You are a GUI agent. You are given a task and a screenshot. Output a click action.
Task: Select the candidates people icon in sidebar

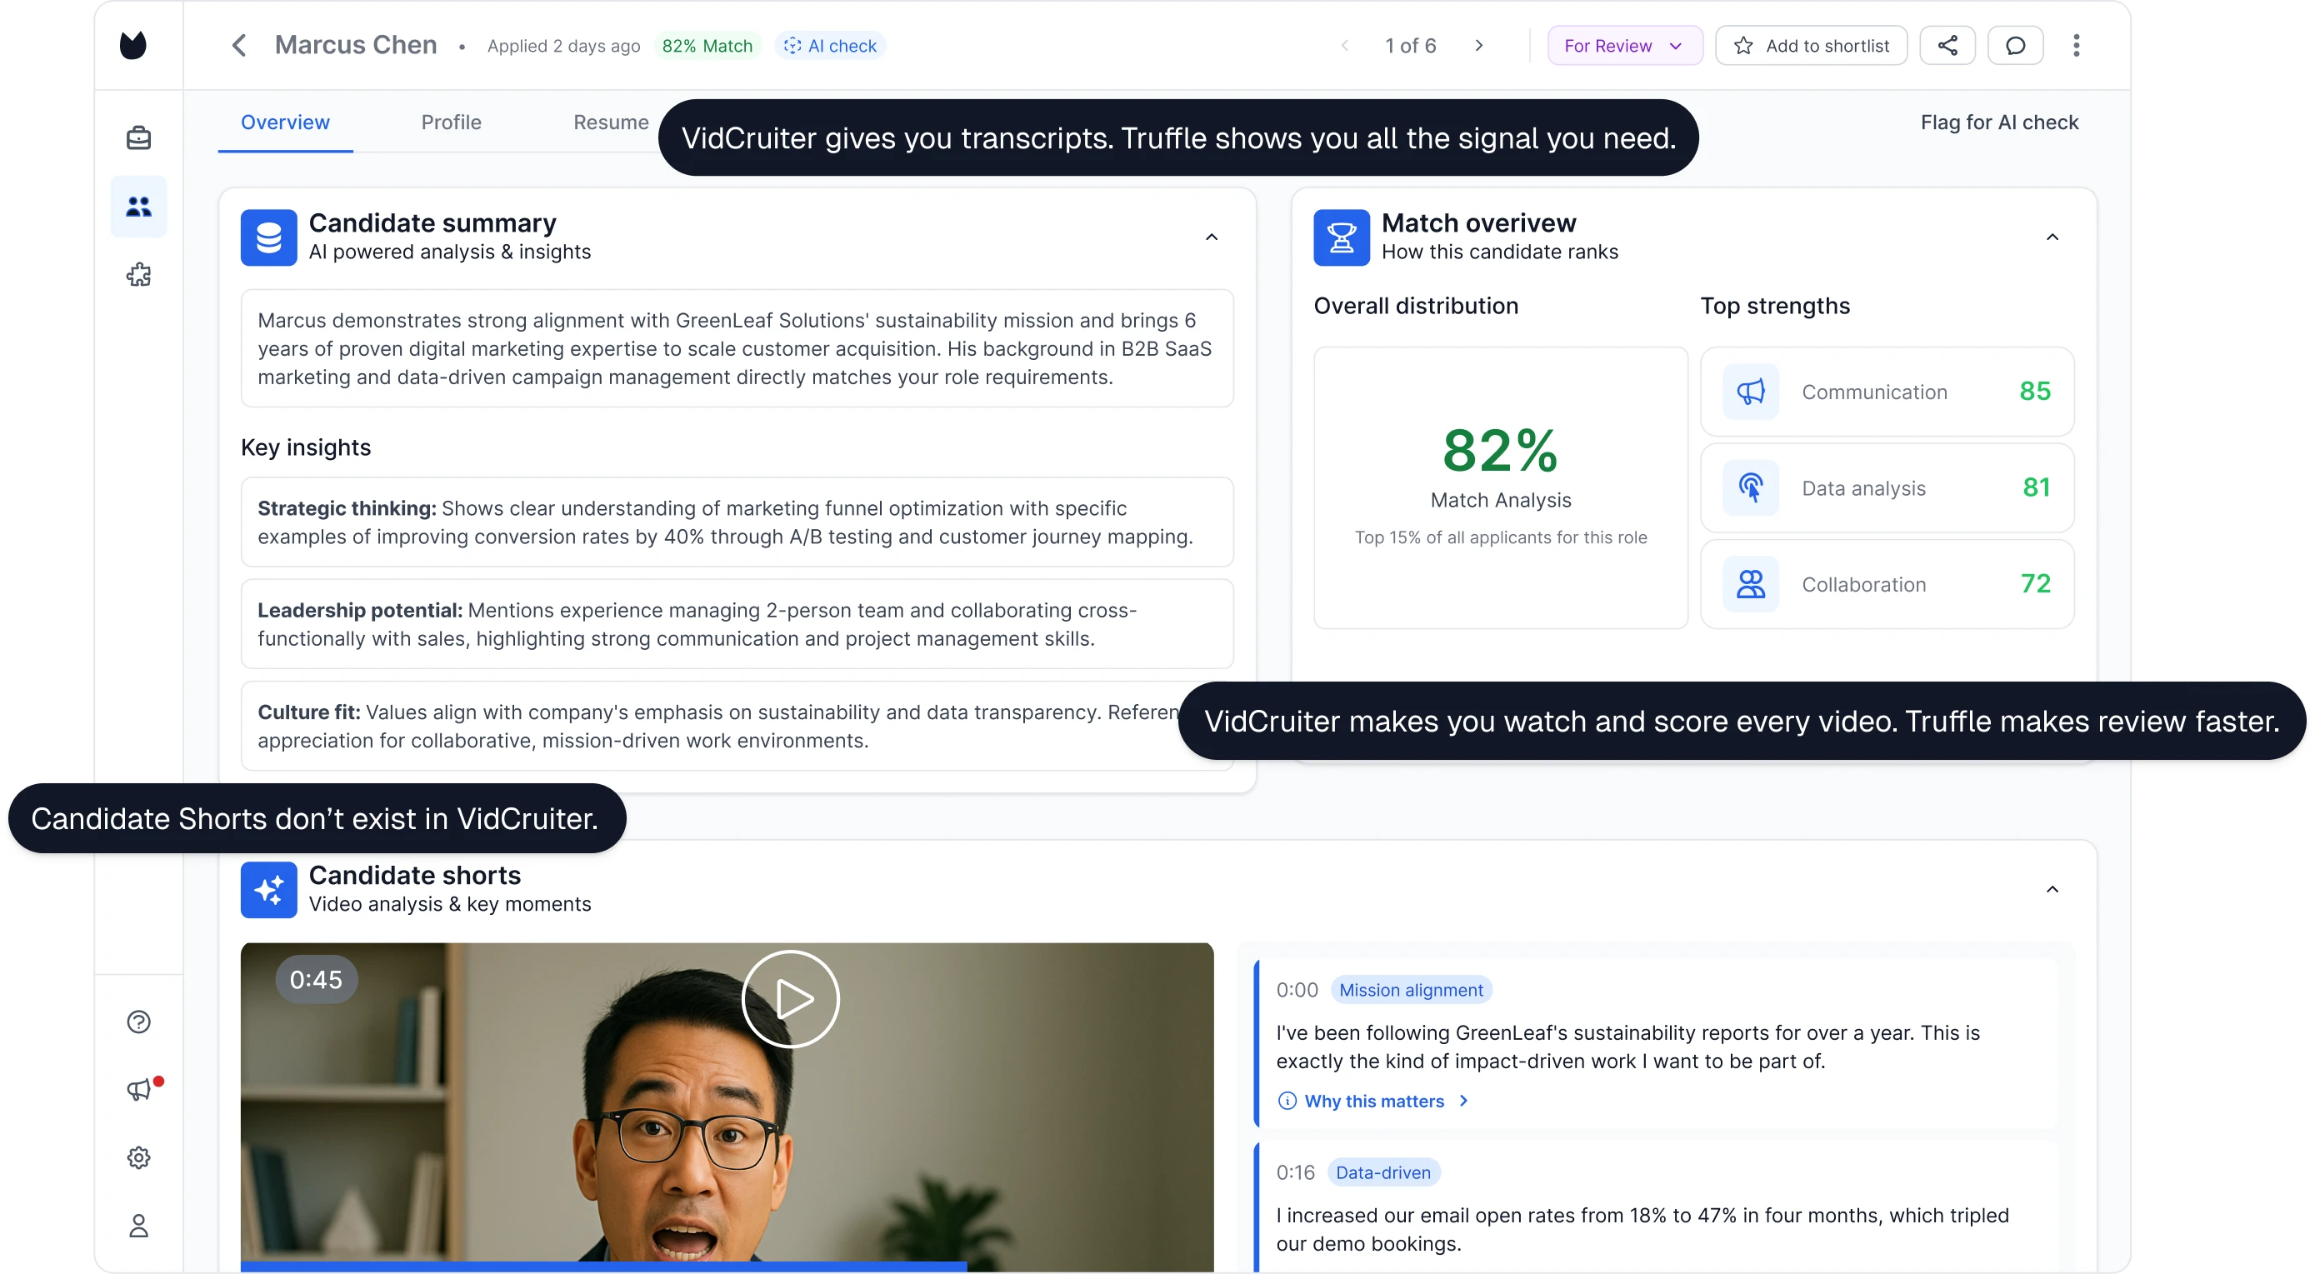point(138,207)
